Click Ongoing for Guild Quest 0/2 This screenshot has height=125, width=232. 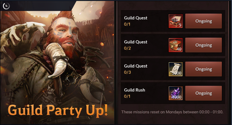click(203, 45)
